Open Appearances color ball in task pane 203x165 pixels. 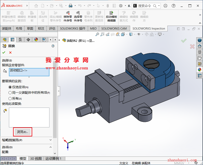point(199,70)
